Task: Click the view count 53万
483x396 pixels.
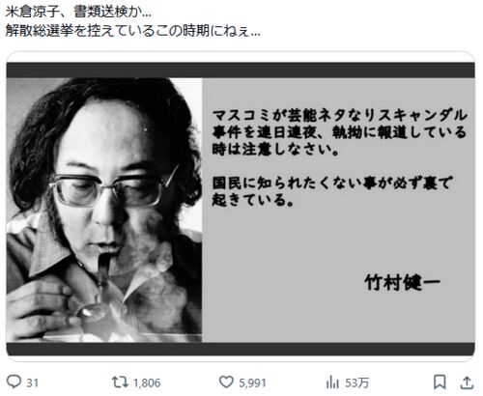Action: [356, 382]
